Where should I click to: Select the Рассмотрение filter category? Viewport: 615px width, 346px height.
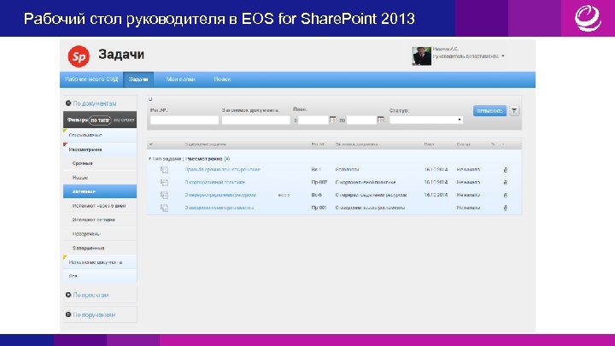coord(100,150)
